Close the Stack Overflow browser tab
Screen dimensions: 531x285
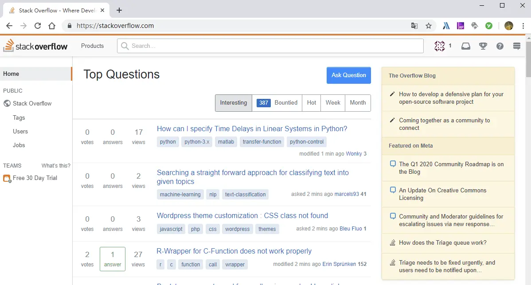pos(102,11)
